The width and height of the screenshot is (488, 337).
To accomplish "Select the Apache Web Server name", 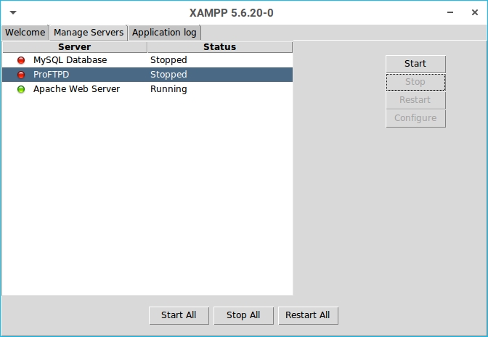I will pos(76,89).
